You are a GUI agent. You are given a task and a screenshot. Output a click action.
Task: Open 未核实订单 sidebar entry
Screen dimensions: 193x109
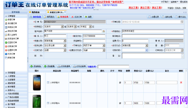click(11, 27)
